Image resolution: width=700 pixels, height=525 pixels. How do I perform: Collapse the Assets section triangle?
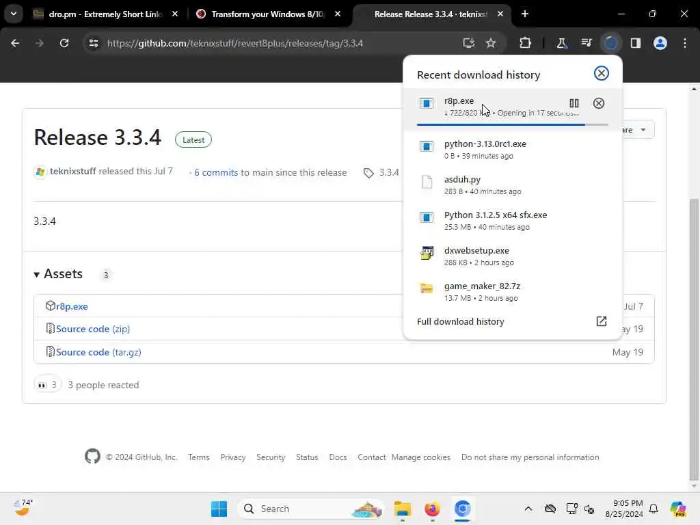click(x=37, y=275)
